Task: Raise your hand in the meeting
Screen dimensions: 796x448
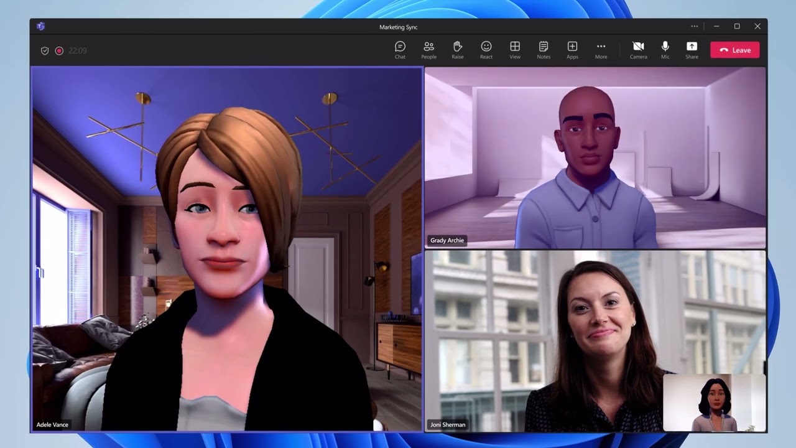Action: pos(457,50)
